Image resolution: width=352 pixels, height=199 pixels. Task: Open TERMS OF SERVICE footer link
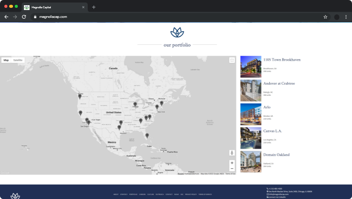click(x=205, y=194)
